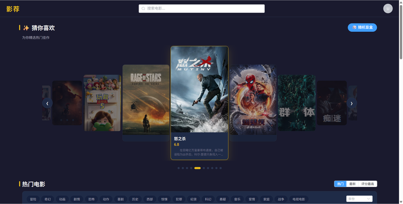The width and height of the screenshot is (403, 204).
Task: Toggle the 动画 genre filter
Action: pos(62,199)
